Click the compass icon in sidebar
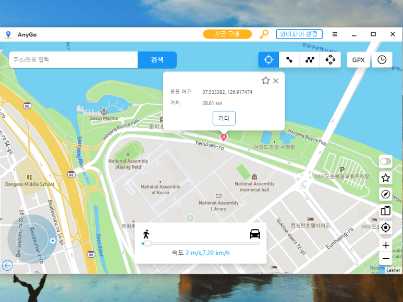Viewport: 403px width, 302px height. tap(385, 194)
